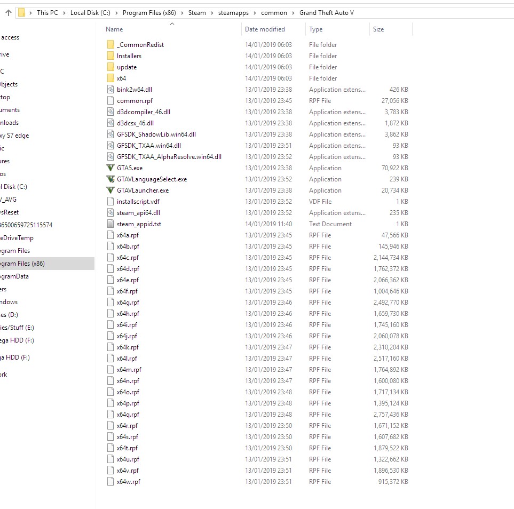Viewport: 514px width, 509px height.
Task: Select x64m.rpf file name
Action: click(x=129, y=369)
